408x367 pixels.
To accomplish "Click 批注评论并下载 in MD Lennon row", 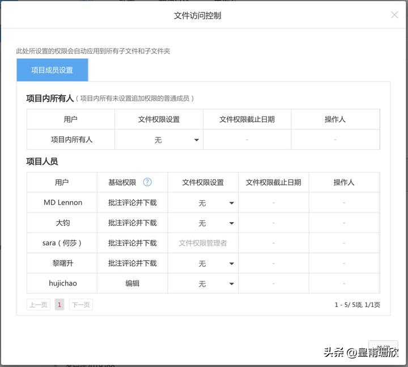I will click(x=132, y=202).
